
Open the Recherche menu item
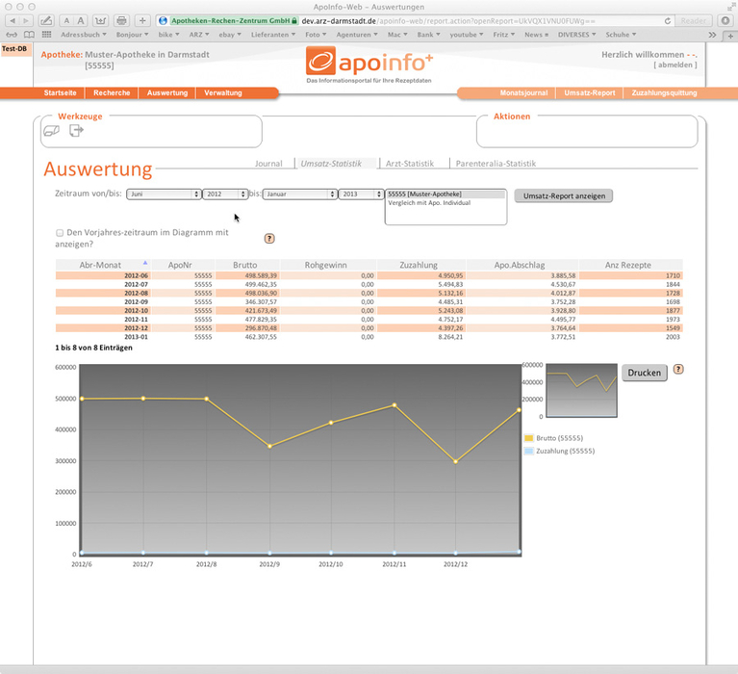click(x=112, y=93)
